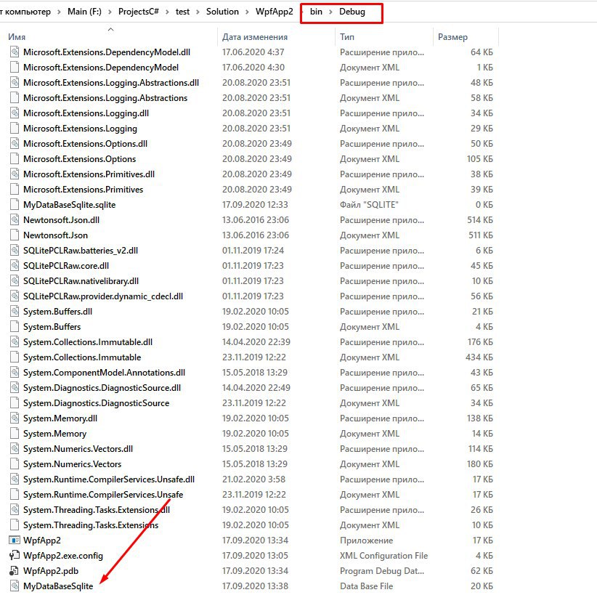Click the '17.09.2020 13:38' date cell

pyautogui.click(x=255, y=586)
